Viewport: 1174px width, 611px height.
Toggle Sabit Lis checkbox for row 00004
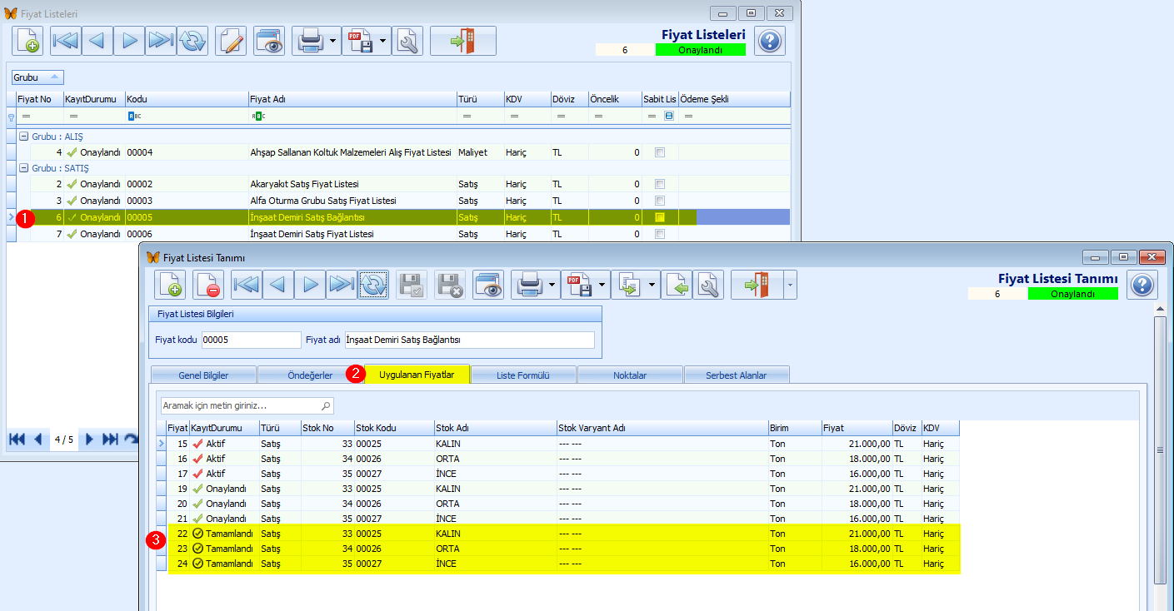coord(660,152)
